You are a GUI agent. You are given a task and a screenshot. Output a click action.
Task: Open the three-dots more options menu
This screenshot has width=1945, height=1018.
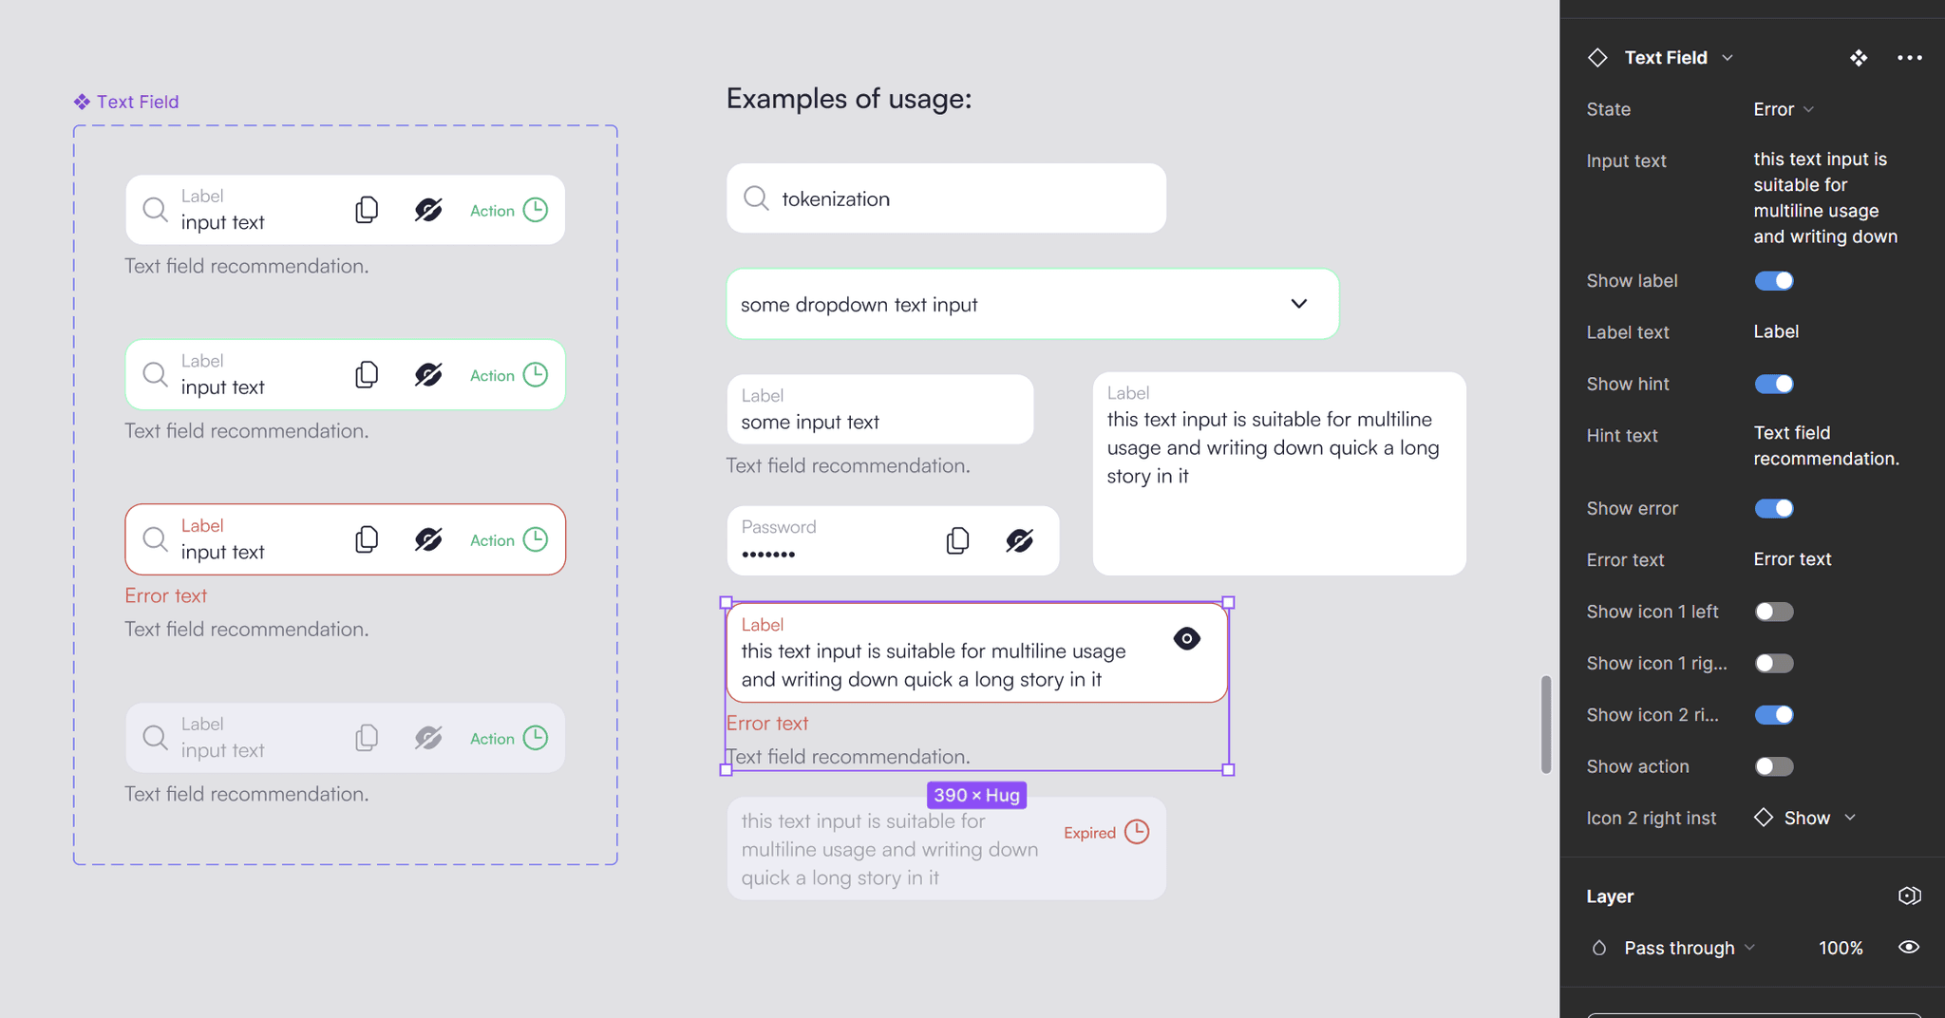pos(1909,58)
